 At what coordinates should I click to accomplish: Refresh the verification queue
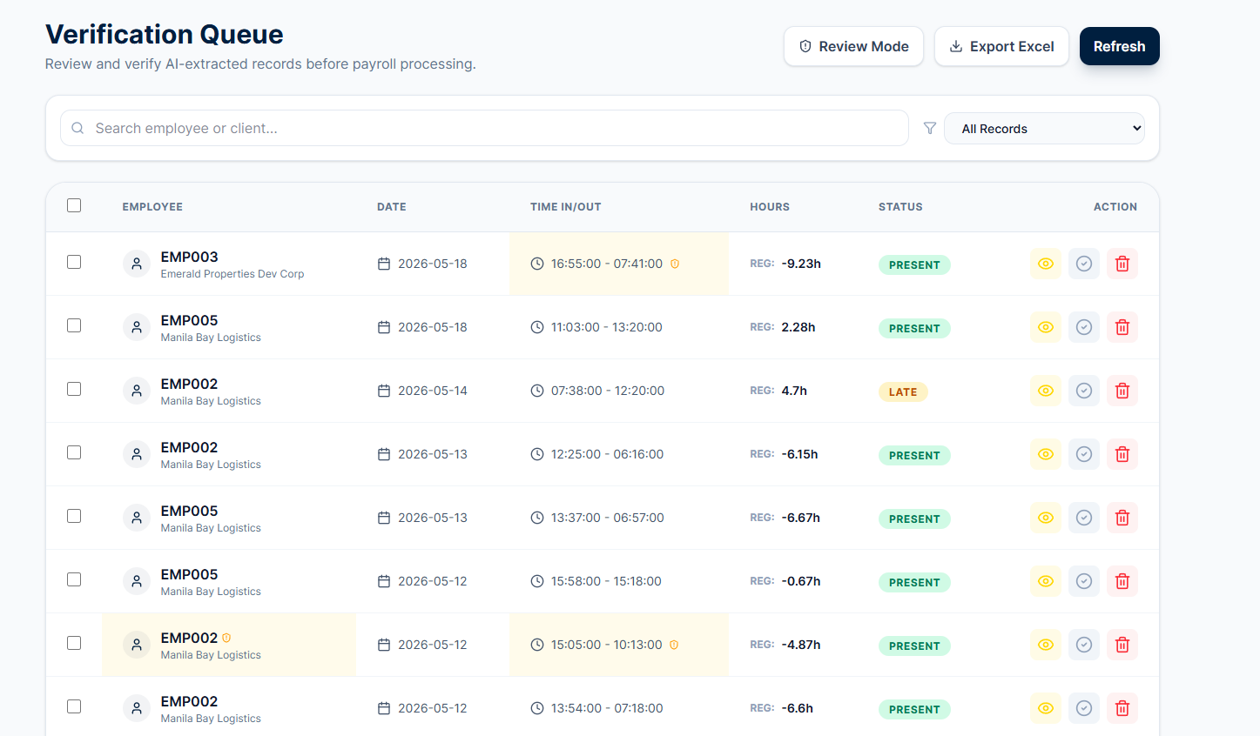pyautogui.click(x=1120, y=46)
